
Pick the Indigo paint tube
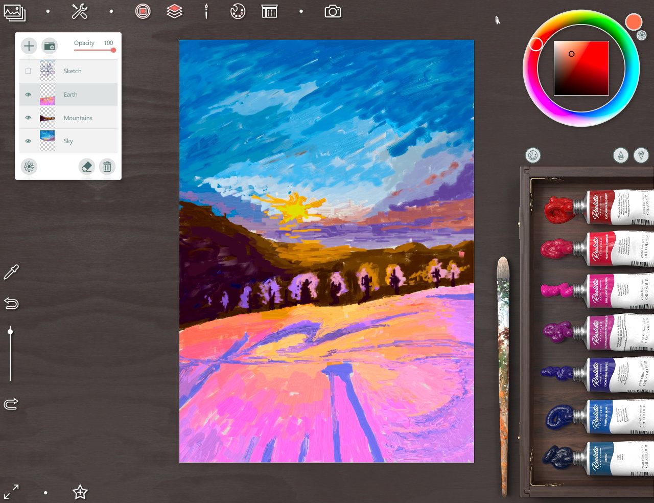[x=597, y=458]
